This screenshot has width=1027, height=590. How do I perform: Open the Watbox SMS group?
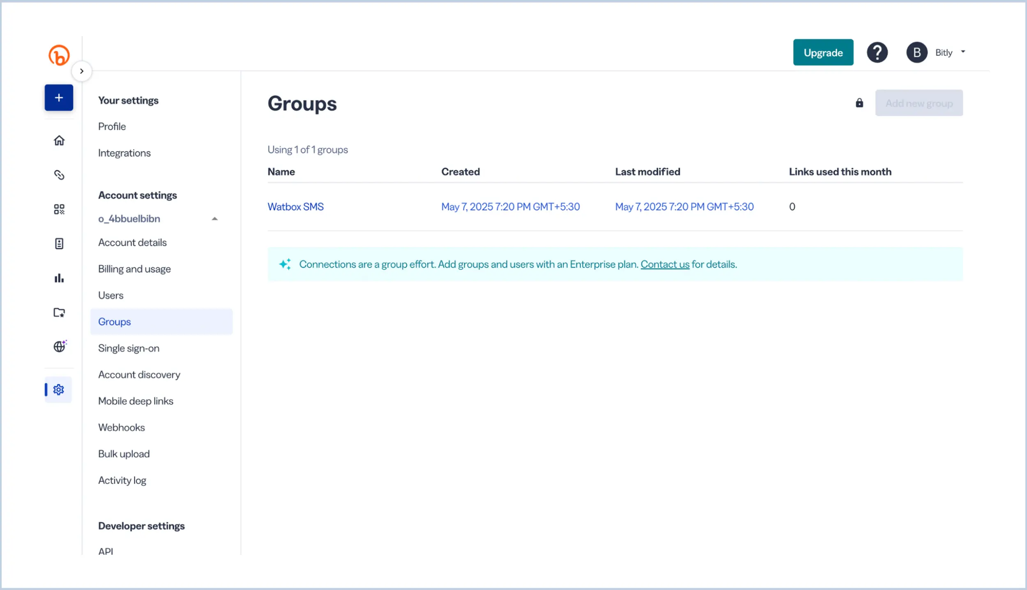(x=295, y=207)
